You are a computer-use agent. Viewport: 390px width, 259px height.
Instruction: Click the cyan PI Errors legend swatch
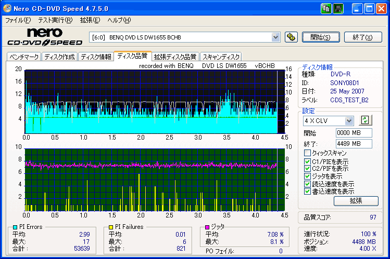coord(15,227)
